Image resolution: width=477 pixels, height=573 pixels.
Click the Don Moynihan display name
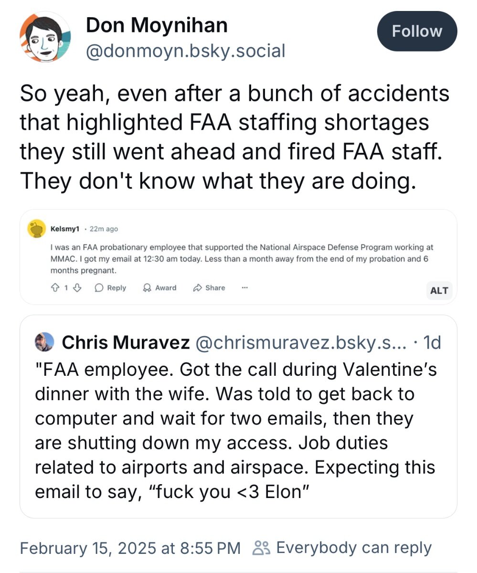pos(157,25)
